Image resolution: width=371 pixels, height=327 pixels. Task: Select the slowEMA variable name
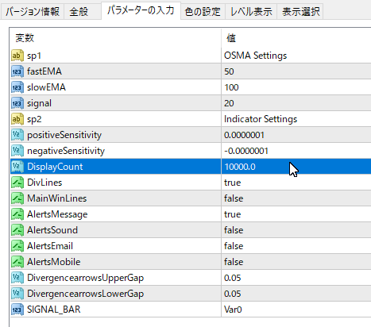pyautogui.click(x=46, y=87)
